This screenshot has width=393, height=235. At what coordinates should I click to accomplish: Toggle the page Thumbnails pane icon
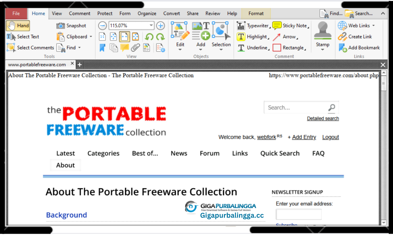click(x=114, y=48)
